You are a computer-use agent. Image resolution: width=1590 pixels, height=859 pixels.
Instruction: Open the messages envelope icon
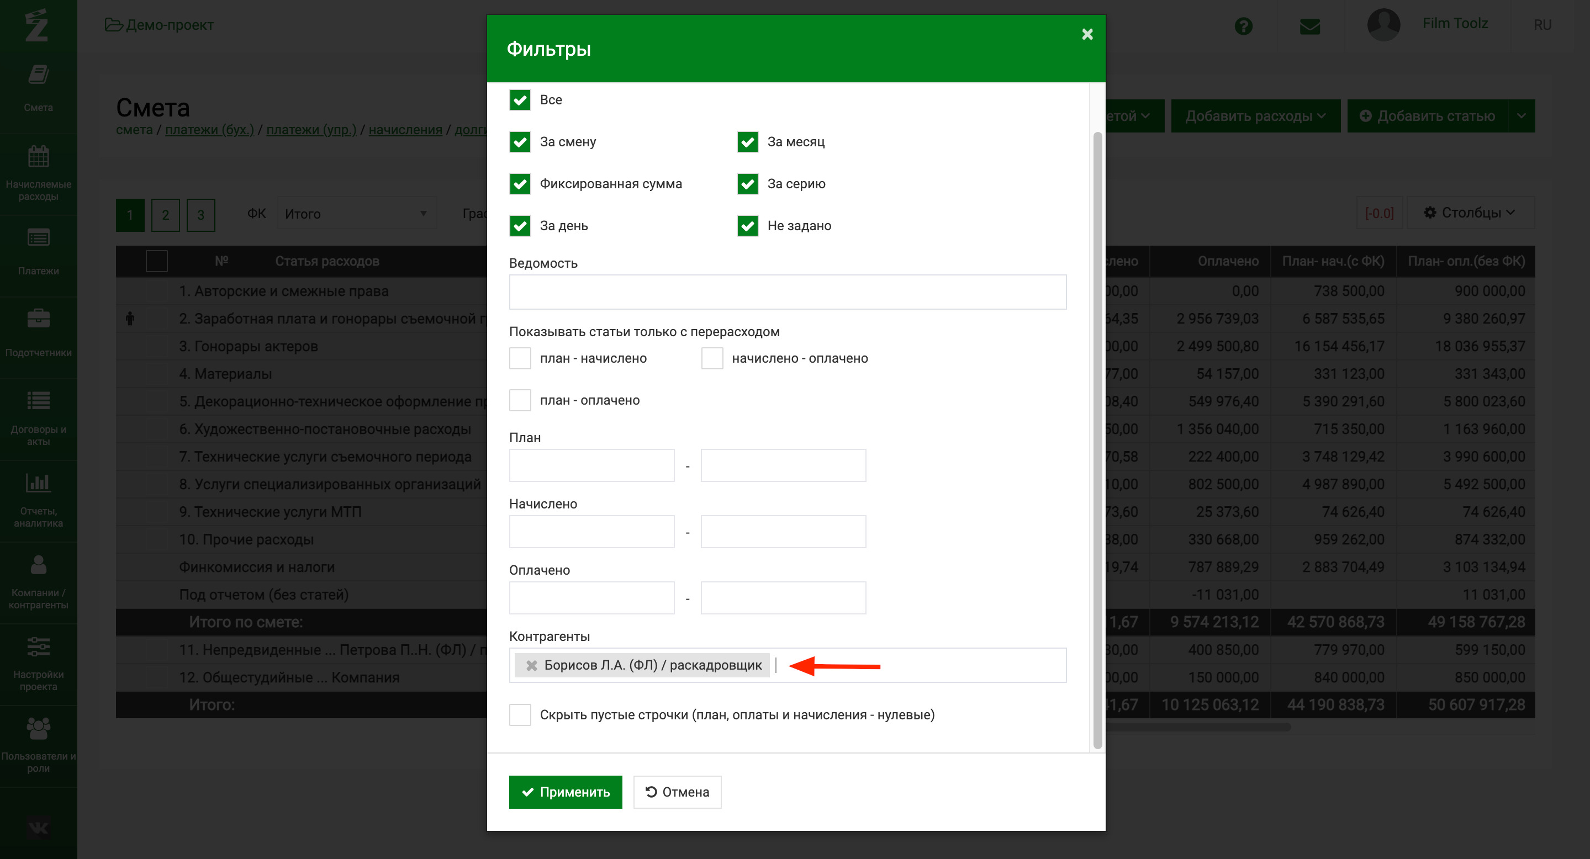click(x=1310, y=26)
